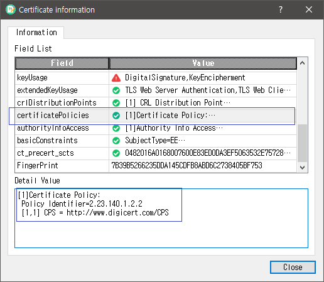Screen dimensions: 324x282
Task: Click the Field List scrollbar thumb
Action: click(302, 143)
